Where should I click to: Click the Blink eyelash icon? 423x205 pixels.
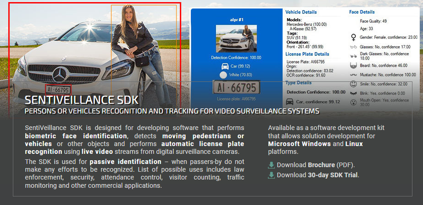tap(353, 93)
